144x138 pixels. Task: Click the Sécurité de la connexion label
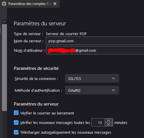tap(36, 79)
